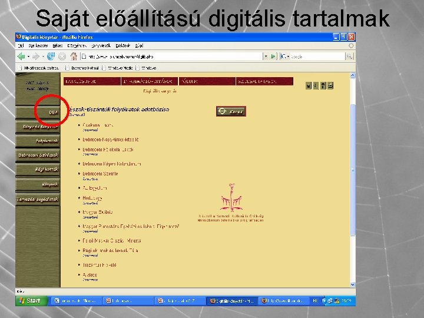Viewport: 424px width, 318px height.
Task: Click the Firefox logo in the title bar
Action: click(19, 37)
